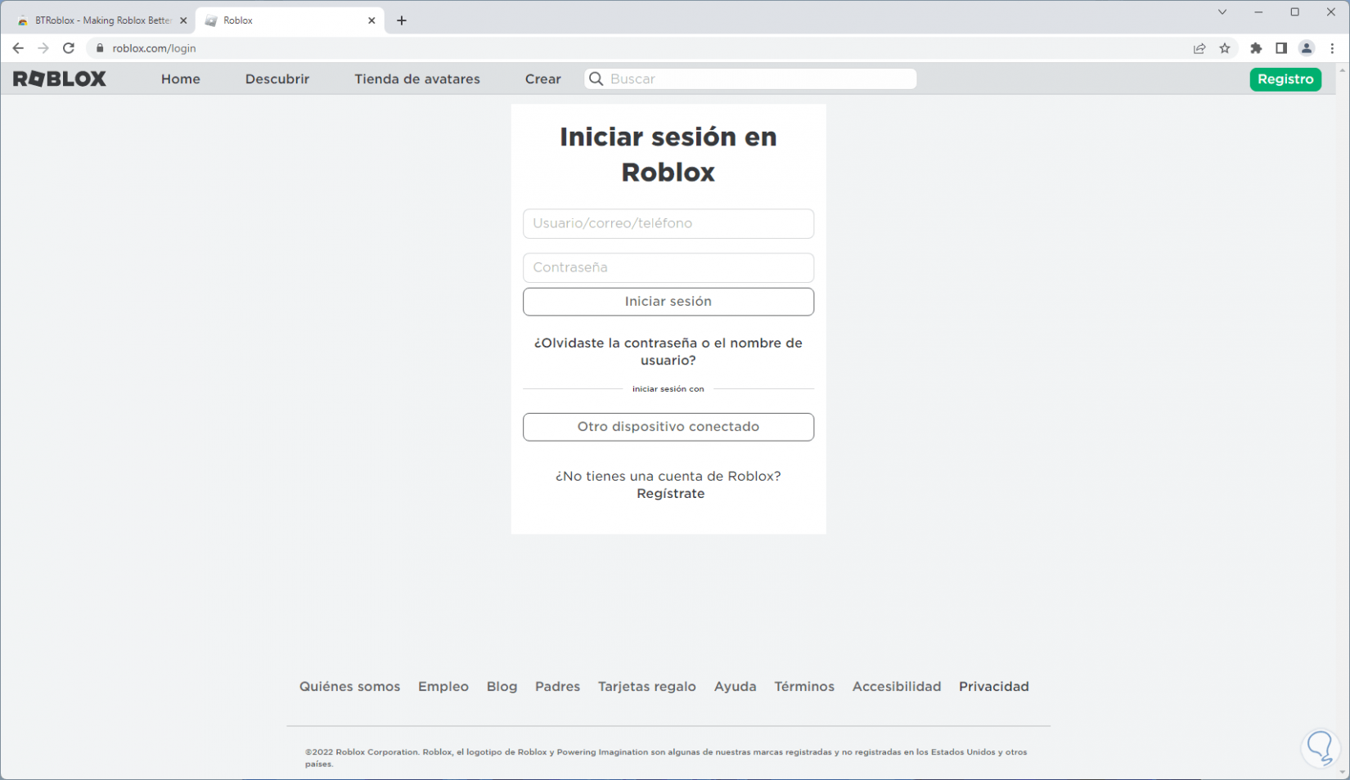Open the forgot password or username link

[x=668, y=352]
